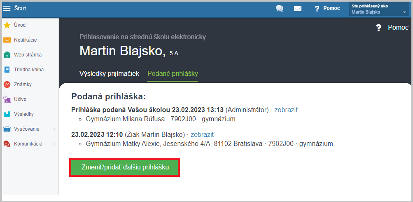
Task: Click zobraziť link for Žiak Martin Blajsko
Action: coord(203,134)
